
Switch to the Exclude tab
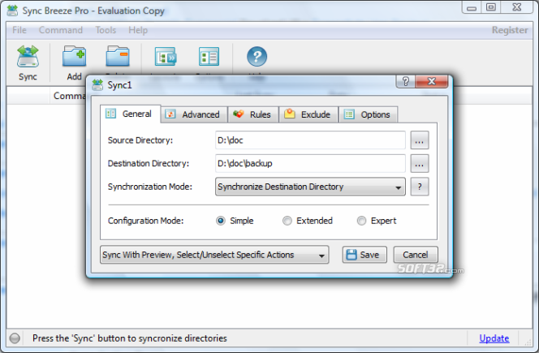tap(308, 114)
